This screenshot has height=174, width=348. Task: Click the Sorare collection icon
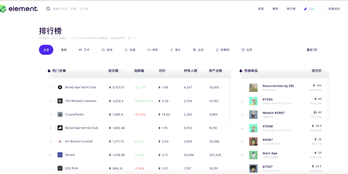point(60,155)
